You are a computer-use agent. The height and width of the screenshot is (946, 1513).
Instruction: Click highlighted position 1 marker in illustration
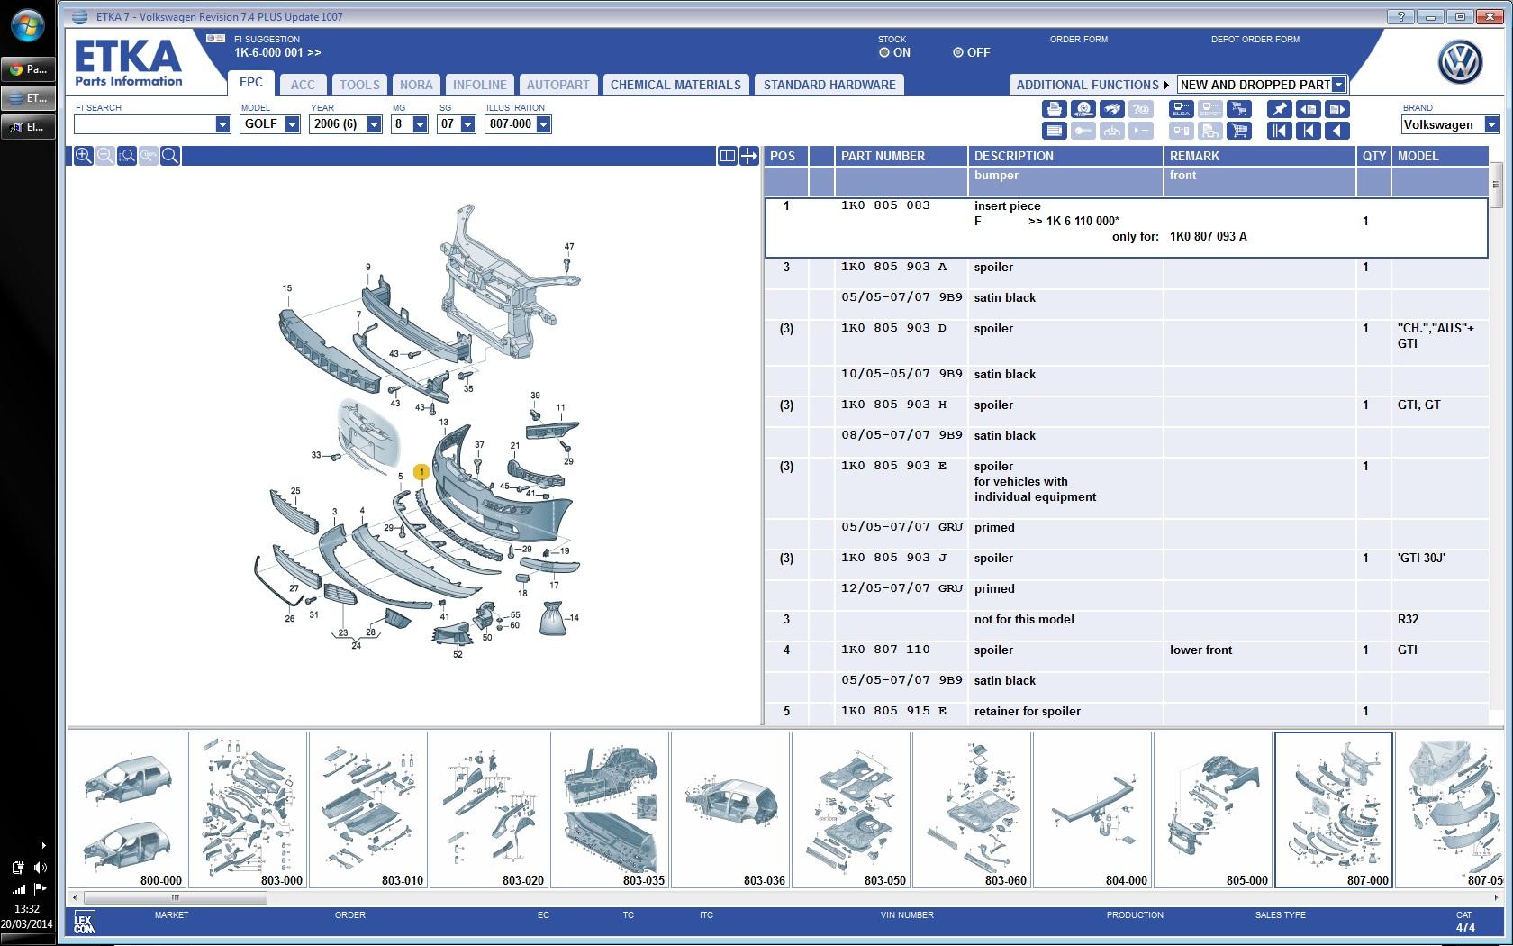[421, 472]
